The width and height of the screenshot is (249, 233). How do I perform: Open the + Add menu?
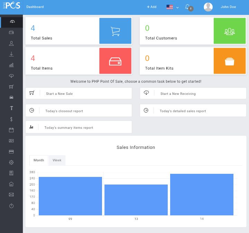click(x=152, y=7)
